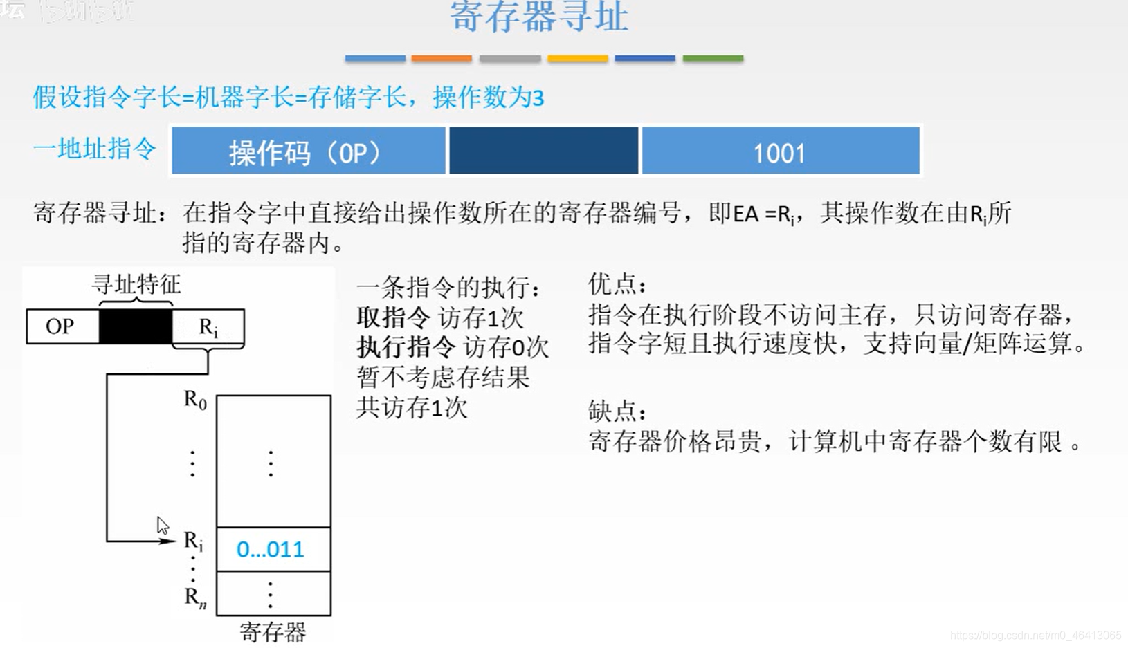Click the 寻址特征 label
Image resolution: width=1128 pixels, height=648 pixels.
[136, 284]
